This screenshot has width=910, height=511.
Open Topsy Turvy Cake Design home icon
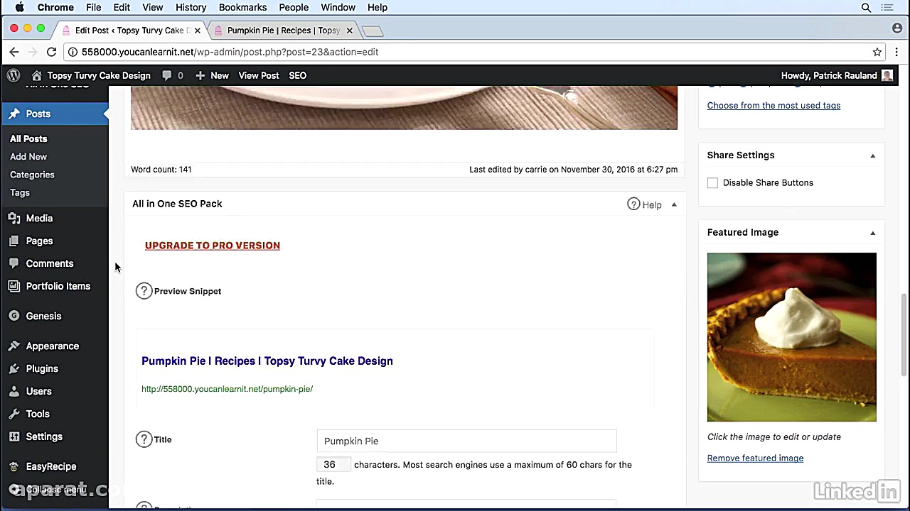point(36,75)
